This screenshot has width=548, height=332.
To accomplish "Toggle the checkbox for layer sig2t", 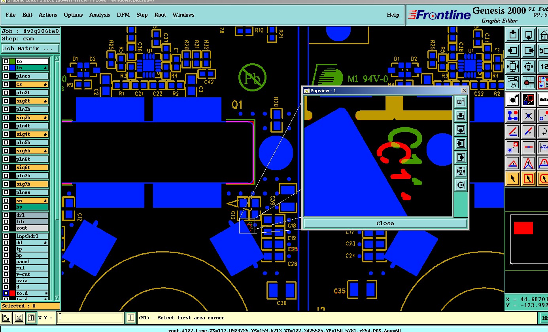I will (6, 101).
